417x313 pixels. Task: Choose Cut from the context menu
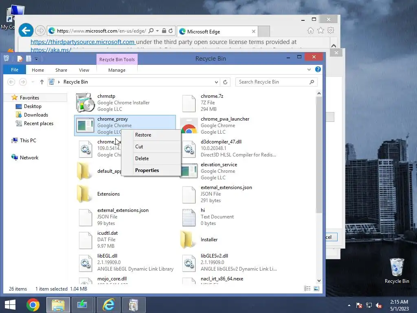(x=151, y=147)
